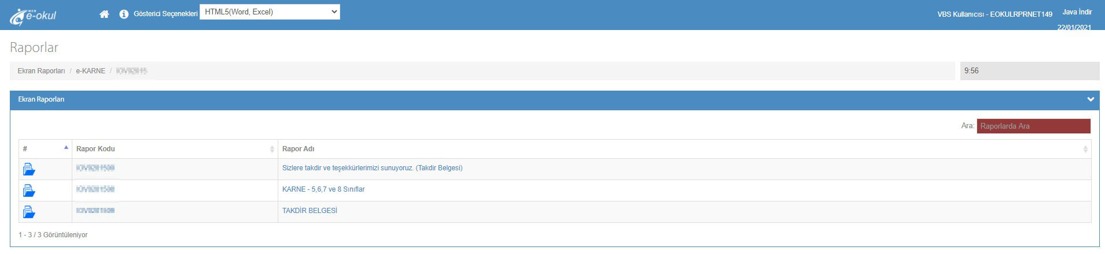Click the e-okul logo
1105x254 pixels.
click(x=33, y=16)
